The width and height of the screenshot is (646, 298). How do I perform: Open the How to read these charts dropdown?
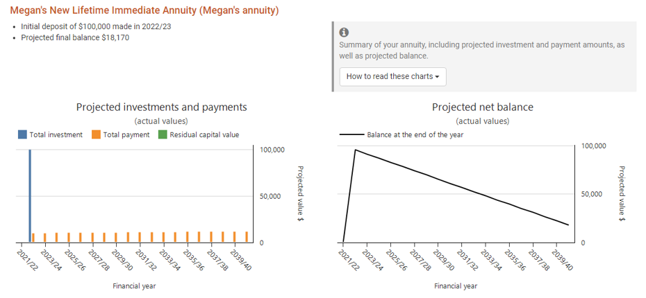coord(392,76)
